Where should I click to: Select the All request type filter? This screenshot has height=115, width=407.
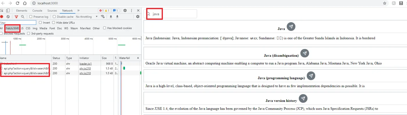pos(1,28)
